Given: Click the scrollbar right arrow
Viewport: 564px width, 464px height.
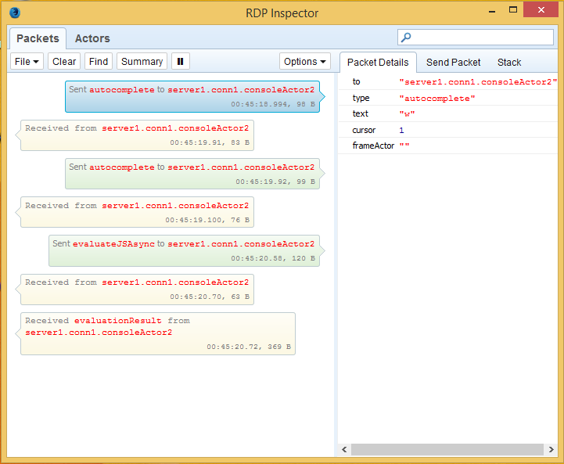Looking at the screenshot, I should point(551,449).
